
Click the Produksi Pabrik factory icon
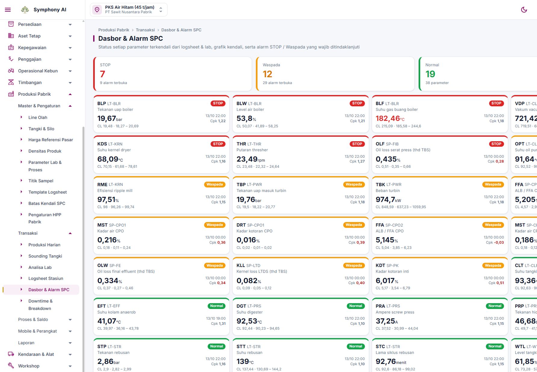point(11,94)
